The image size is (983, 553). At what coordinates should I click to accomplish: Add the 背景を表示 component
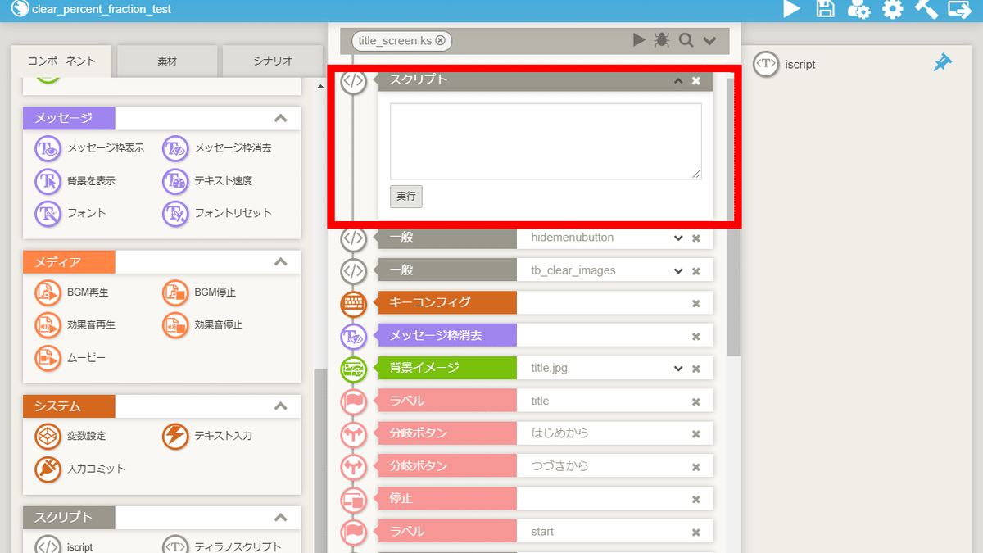click(75, 181)
